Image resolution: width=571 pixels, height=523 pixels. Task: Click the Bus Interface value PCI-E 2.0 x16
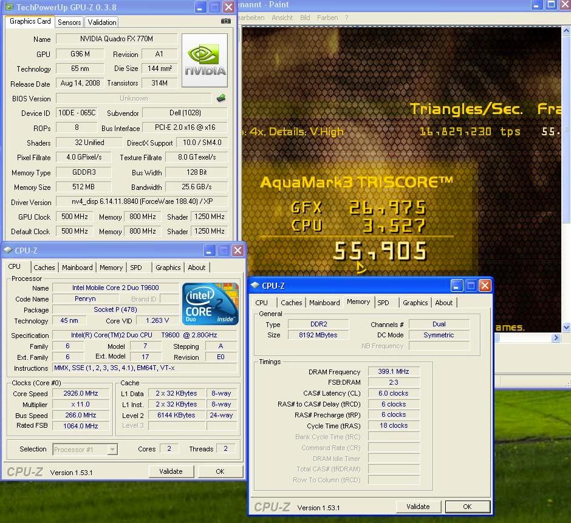185,127
